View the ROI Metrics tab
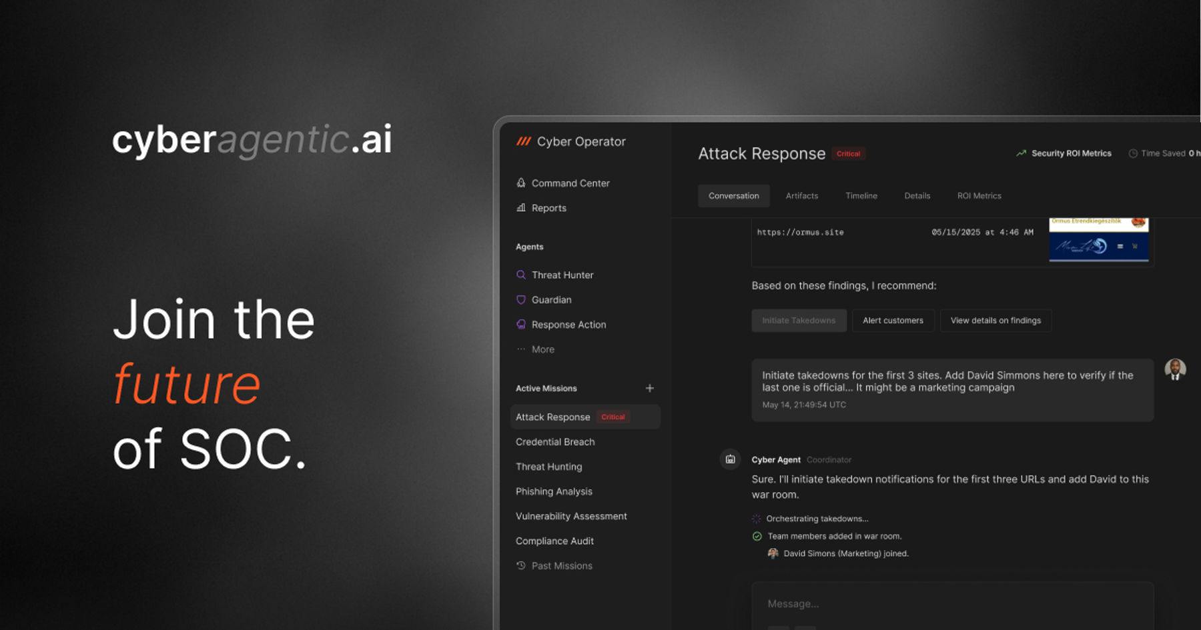Image resolution: width=1201 pixels, height=630 pixels. pyautogui.click(x=979, y=195)
